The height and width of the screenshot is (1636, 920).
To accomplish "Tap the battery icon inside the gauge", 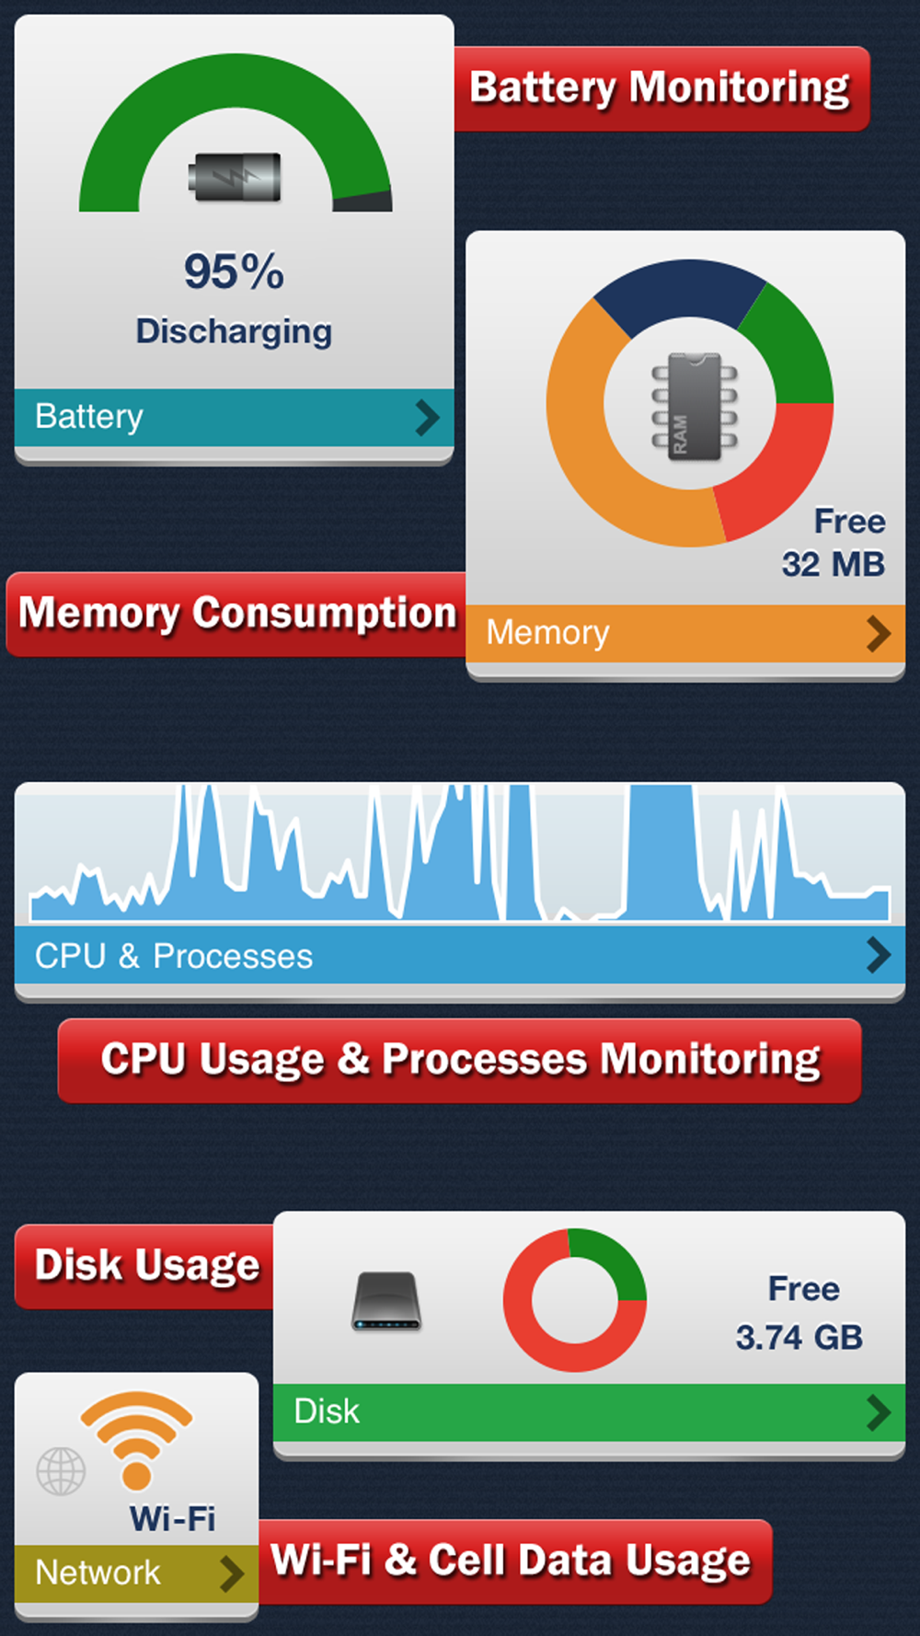I will click(235, 177).
